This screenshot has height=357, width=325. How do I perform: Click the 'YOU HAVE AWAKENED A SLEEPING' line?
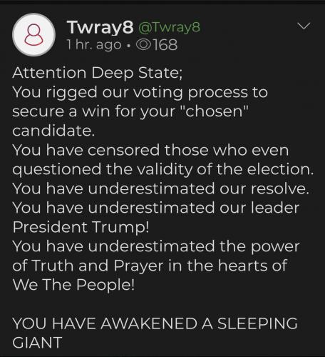pos(155,323)
